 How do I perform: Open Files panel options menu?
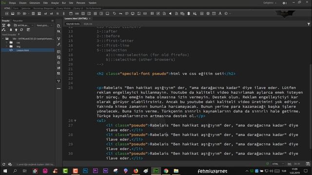(x=53, y=20)
